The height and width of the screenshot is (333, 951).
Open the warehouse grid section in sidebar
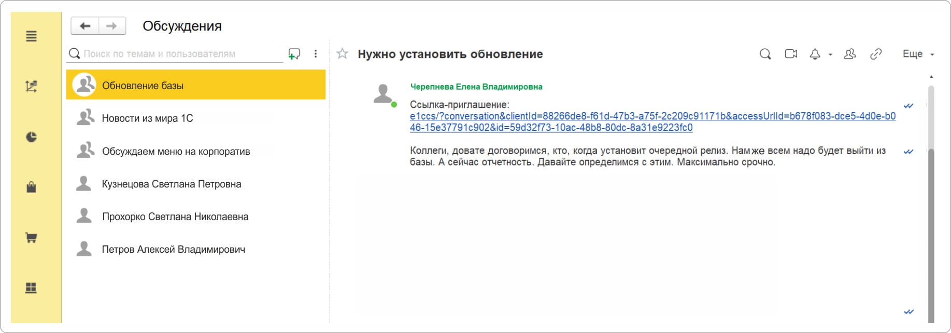31,288
